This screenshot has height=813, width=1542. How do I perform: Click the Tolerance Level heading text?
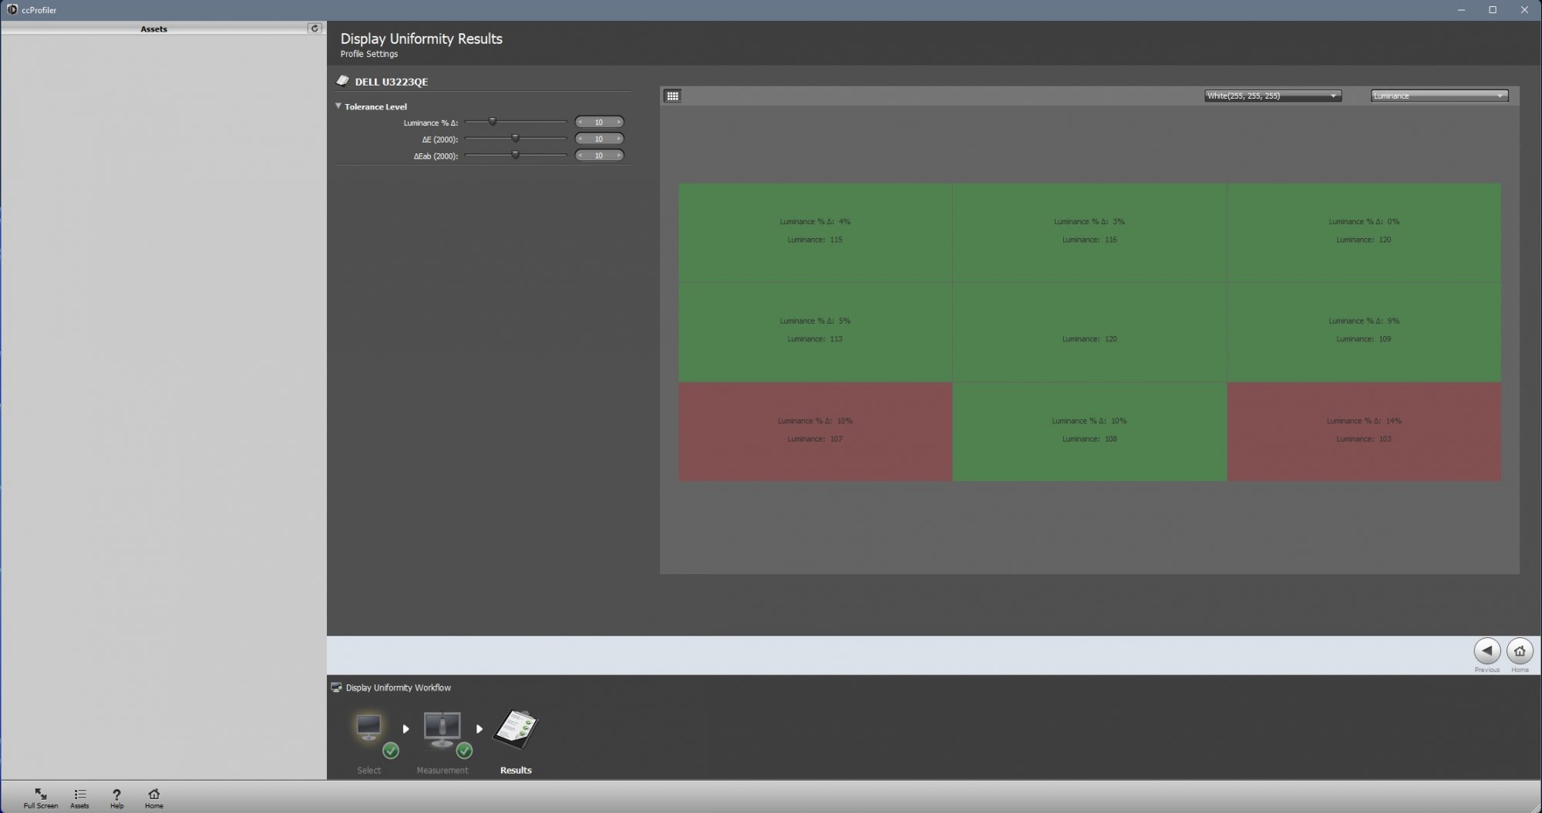pyautogui.click(x=375, y=106)
